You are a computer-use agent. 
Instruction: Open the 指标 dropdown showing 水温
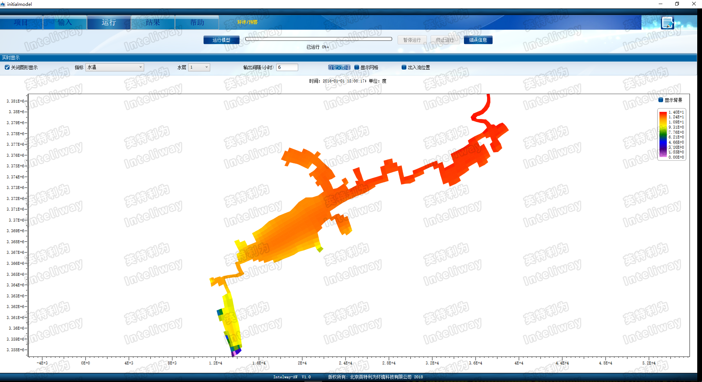point(114,67)
